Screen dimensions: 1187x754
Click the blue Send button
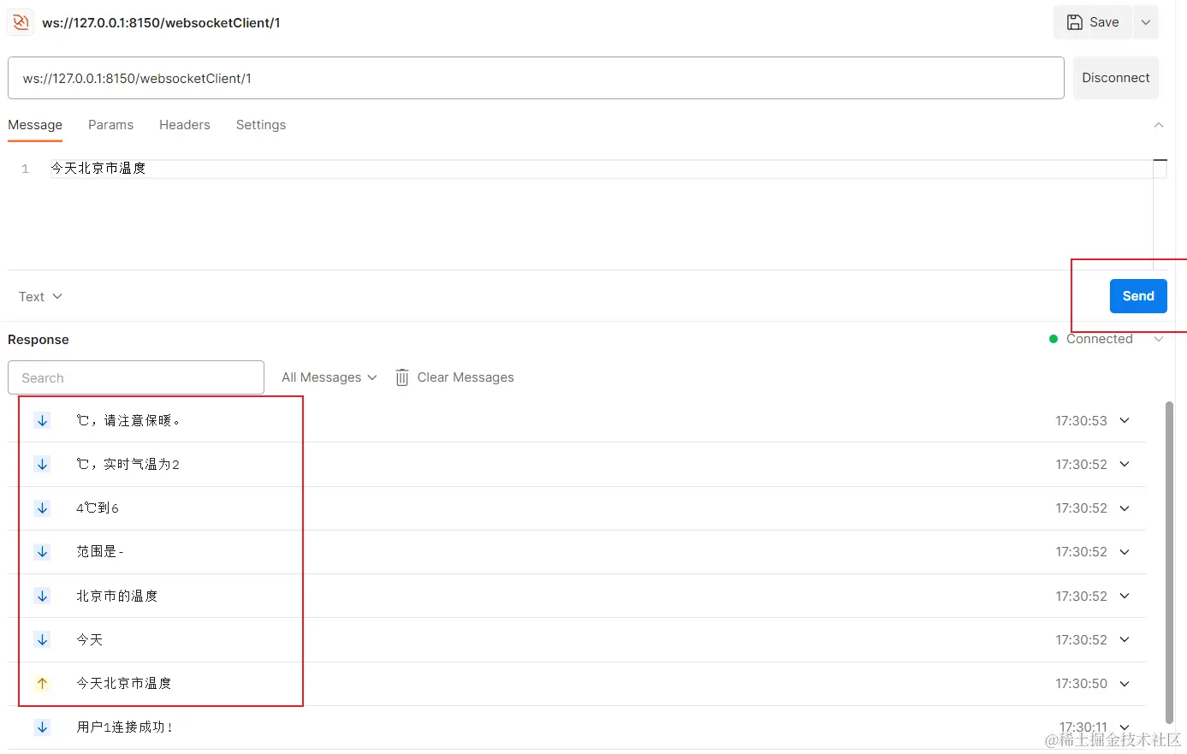pyautogui.click(x=1138, y=296)
